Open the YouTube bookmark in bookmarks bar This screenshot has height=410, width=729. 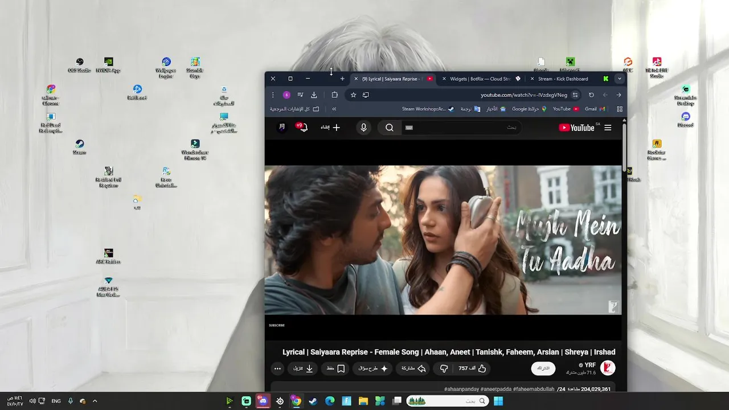(x=566, y=109)
